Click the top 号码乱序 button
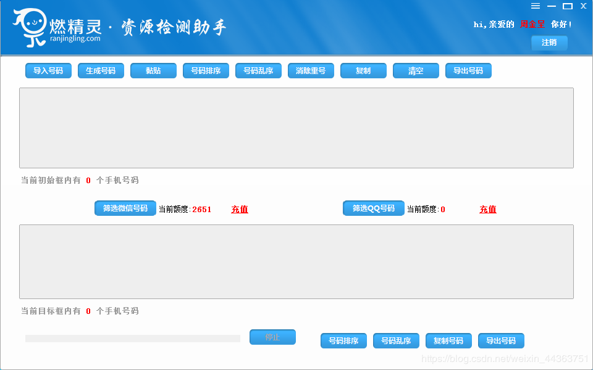The image size is (593, 370). point(258,70)
